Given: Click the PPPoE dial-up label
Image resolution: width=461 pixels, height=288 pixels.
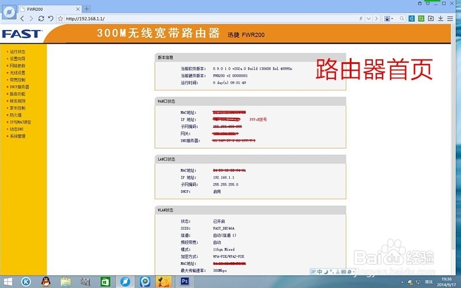Looking at the screenshot, I should (258, 120).
